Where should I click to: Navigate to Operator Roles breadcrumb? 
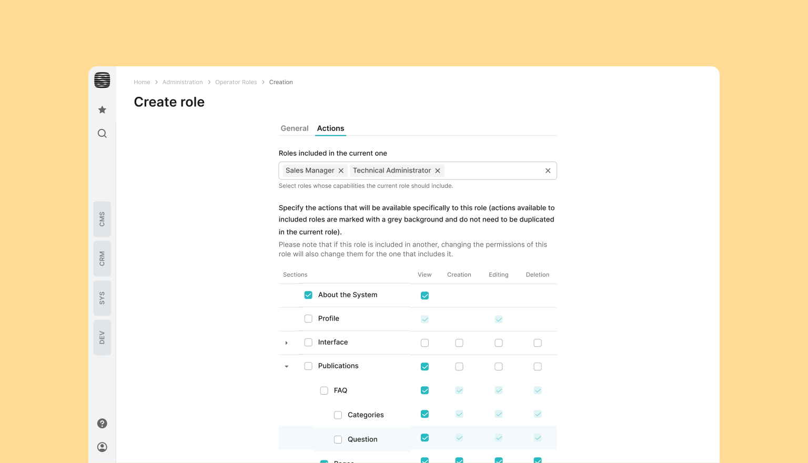[x=236, y=82]
